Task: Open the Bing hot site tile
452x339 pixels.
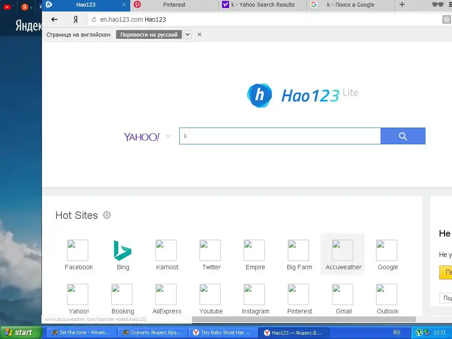Action: pos(123,255)
